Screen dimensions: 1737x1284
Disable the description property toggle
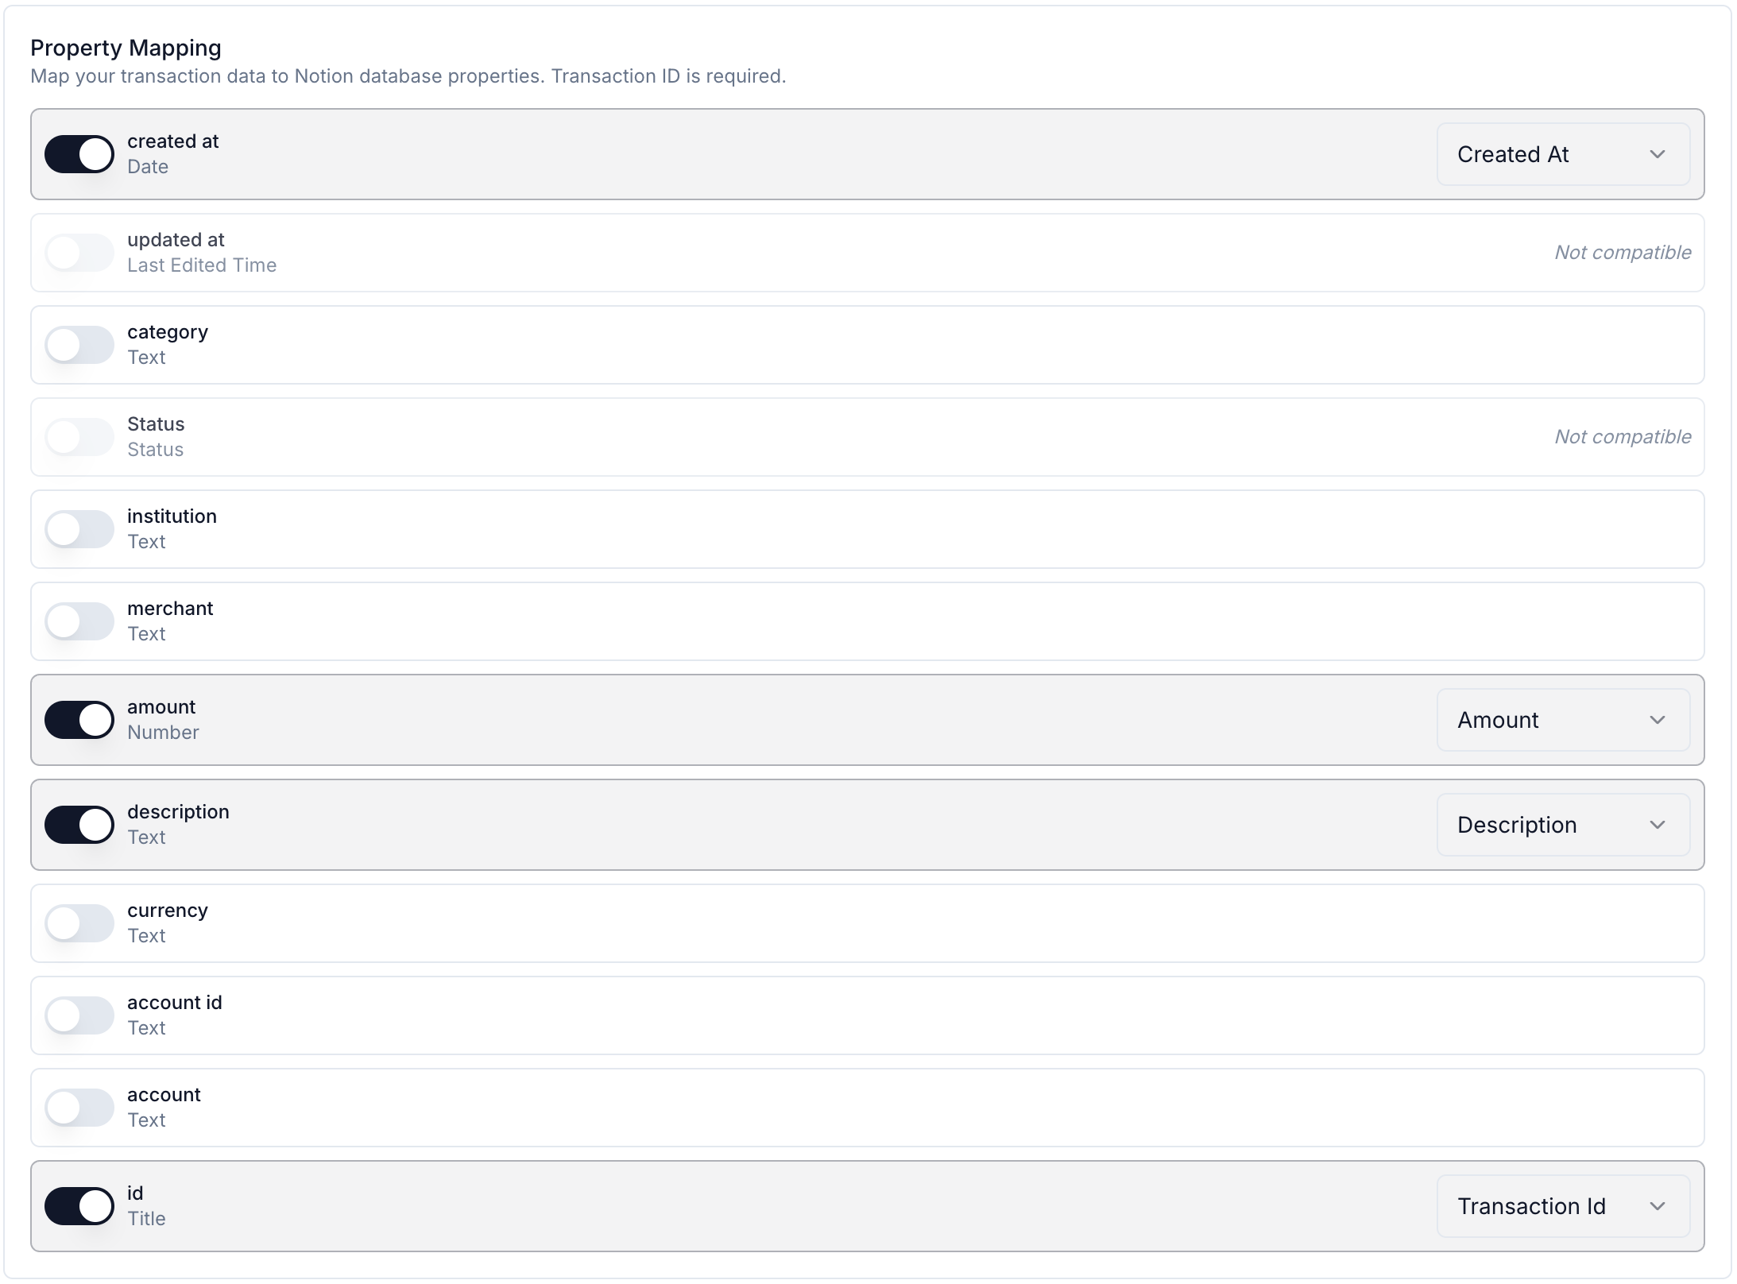click(x=79, y=825)
